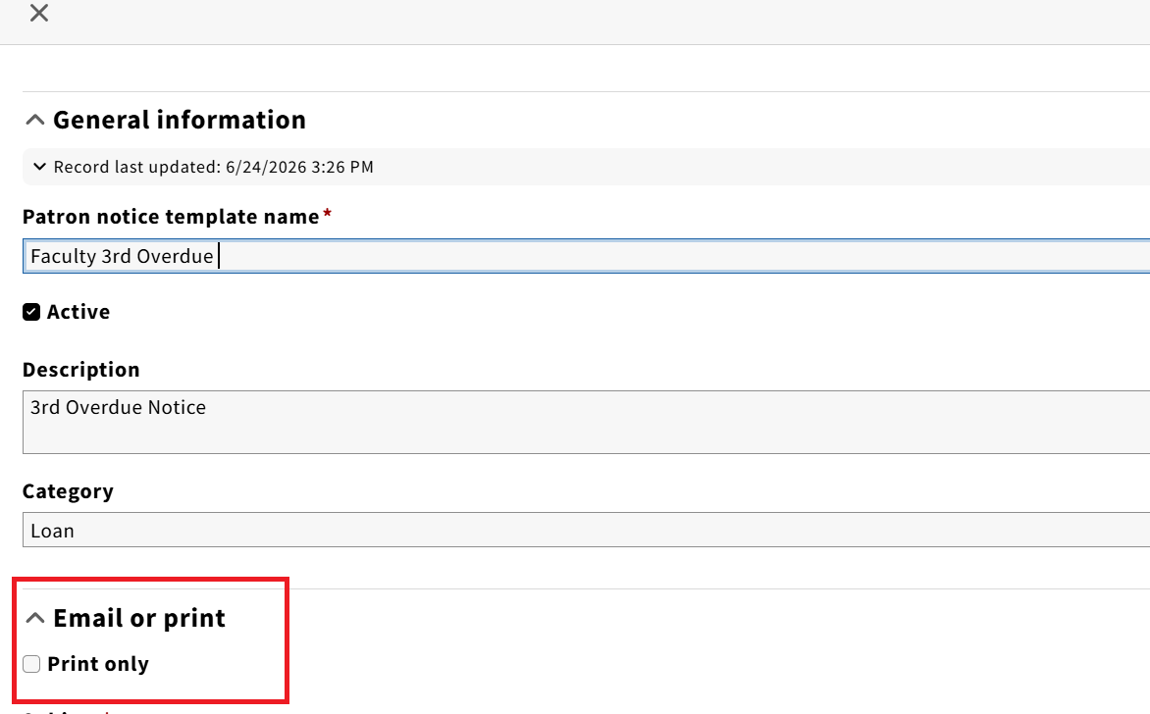
Task: Place cursor after Faculty 3rd Overdue text
Action: tap(216, 257)
